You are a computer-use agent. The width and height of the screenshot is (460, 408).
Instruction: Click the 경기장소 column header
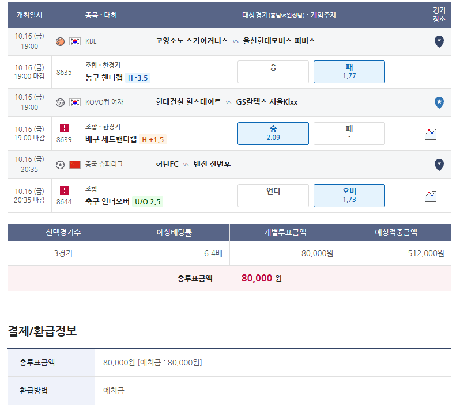[439, 14]
